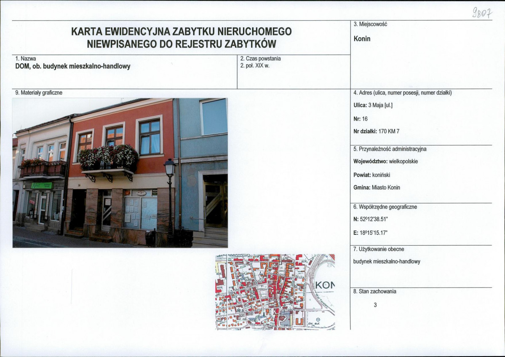505x357 pixels.
Task: Click the '1. Nazwa' field label
Action: tap(26, 59)
